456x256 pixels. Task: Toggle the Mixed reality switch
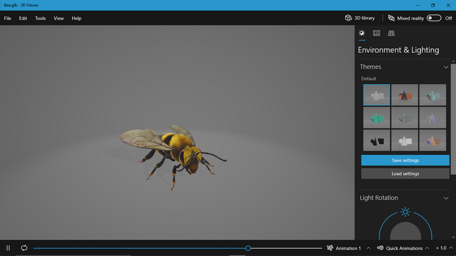[x=434, y=18]
